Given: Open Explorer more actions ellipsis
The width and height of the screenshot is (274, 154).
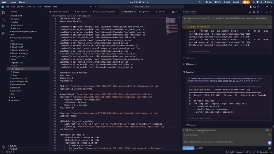Looking at the screenshot, I should pyautogui.click(x=46, y=12).
